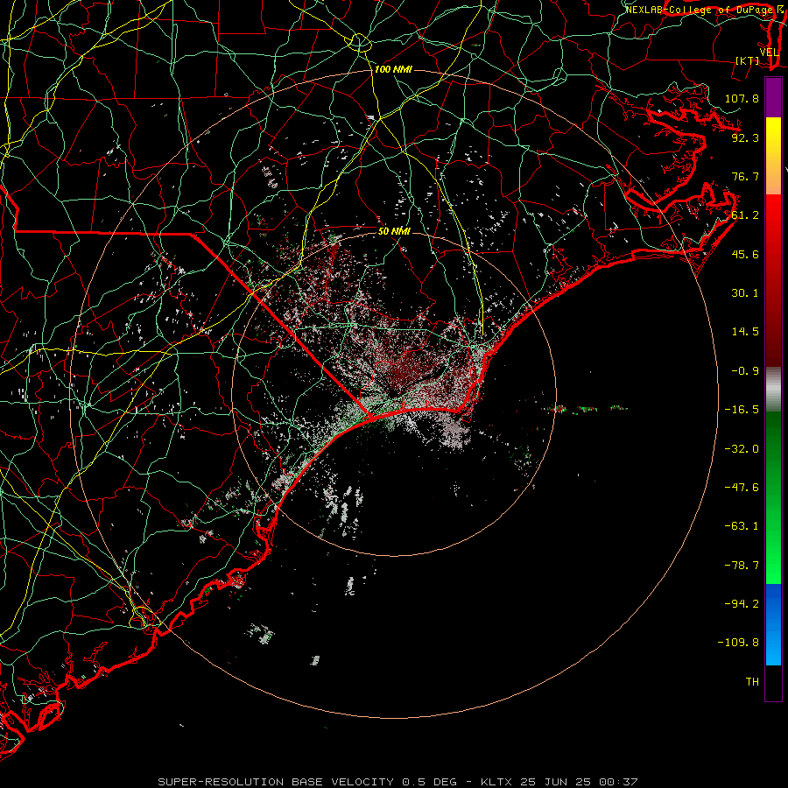Screen dimensions: 788x788
Task: Click the -94.2 velocity scale value
Action: 742,604
